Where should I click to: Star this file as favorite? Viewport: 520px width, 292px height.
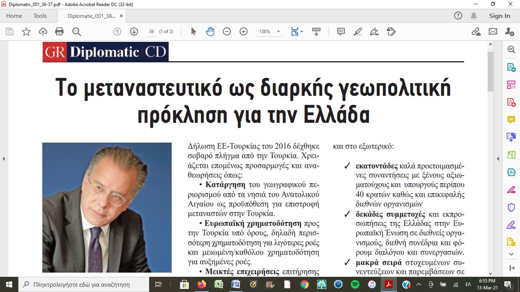(x=26, y=32)
